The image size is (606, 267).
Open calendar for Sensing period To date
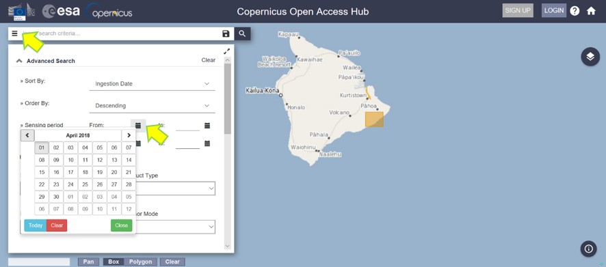(x=207, y=126)
